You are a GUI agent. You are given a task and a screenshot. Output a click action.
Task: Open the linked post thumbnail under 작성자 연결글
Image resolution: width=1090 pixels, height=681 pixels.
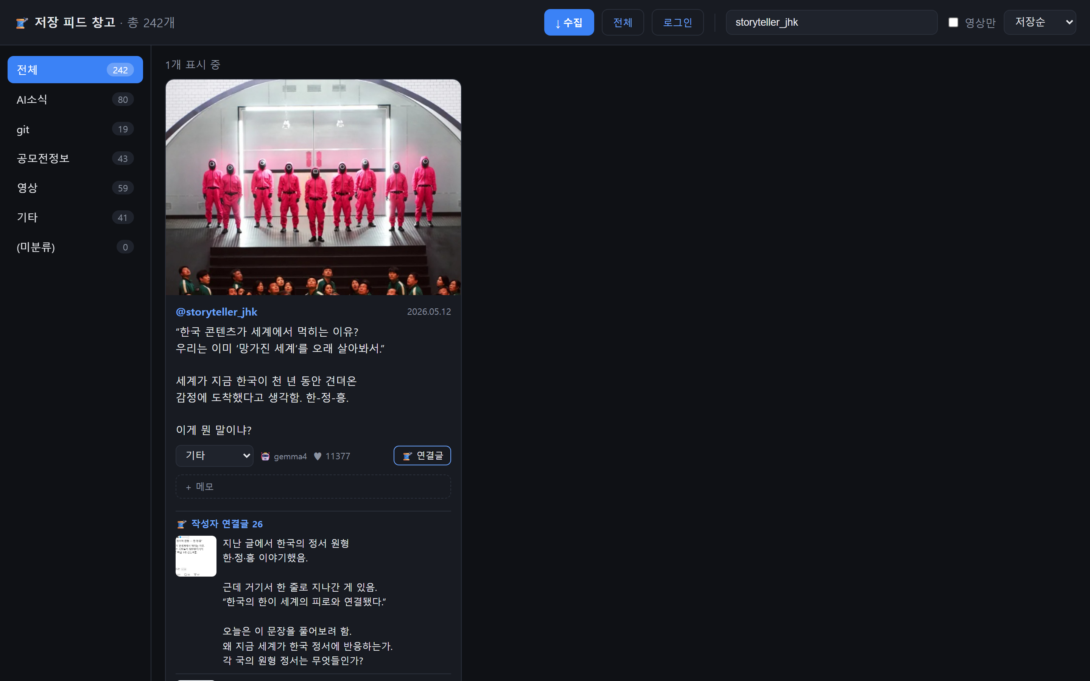coord(196,556)
